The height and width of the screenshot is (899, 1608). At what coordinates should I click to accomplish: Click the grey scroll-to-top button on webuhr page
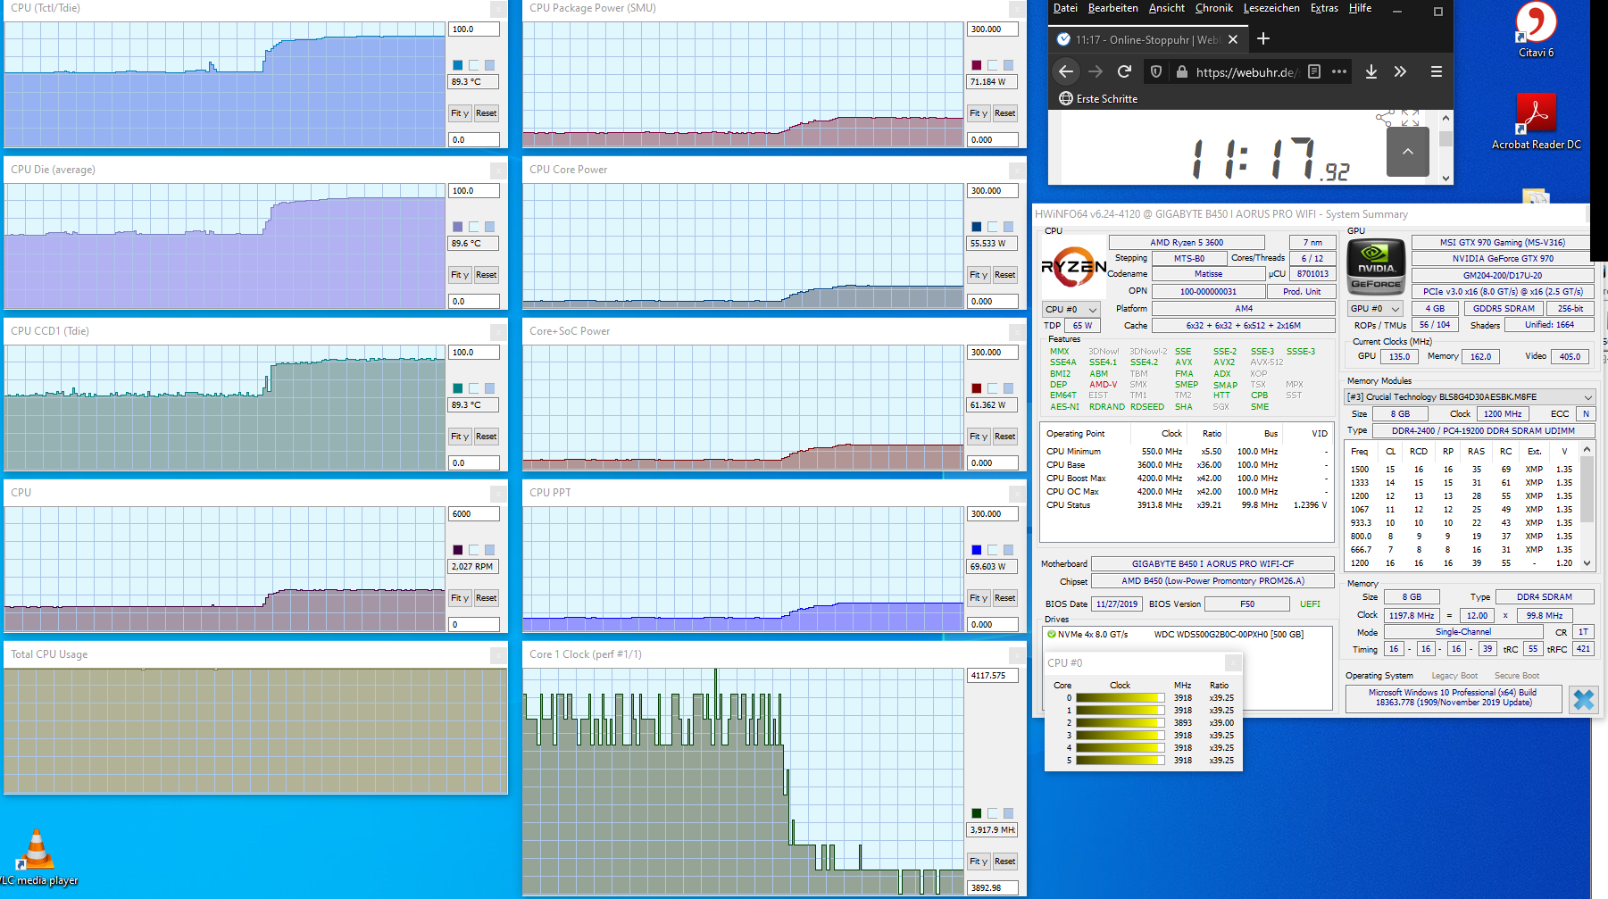click(x=1408, y=152)
